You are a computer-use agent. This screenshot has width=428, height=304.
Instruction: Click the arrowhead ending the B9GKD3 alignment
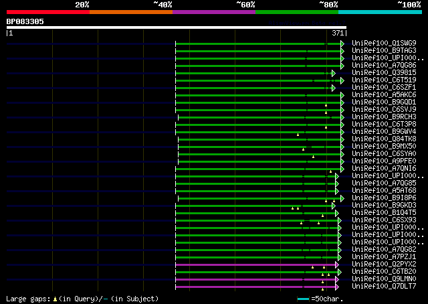point(334,206)
